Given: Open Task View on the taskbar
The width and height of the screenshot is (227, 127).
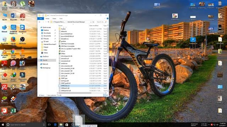Looking at the screenshot, I should click(49, 125).
